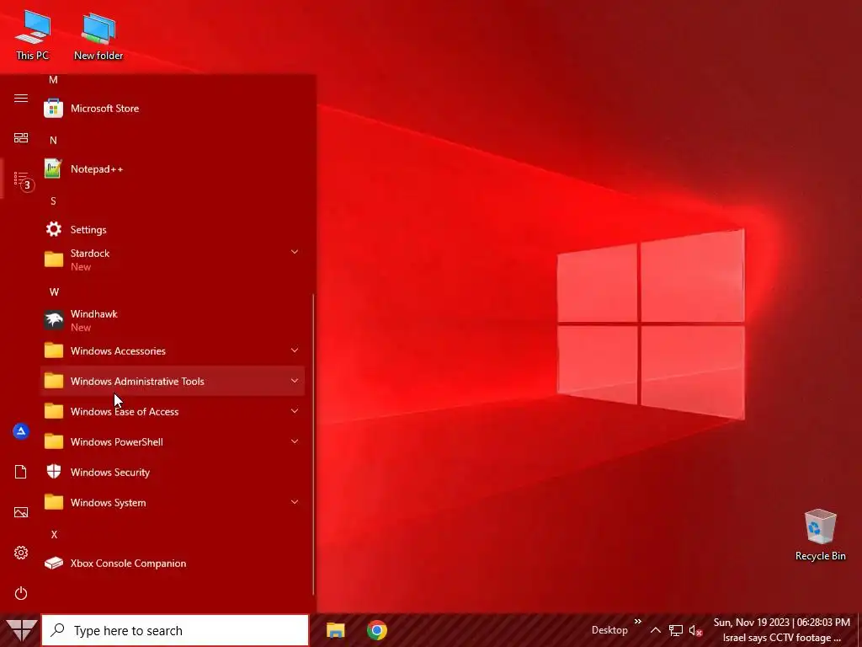Click the Power icon in Start

[x=21, y=593]
